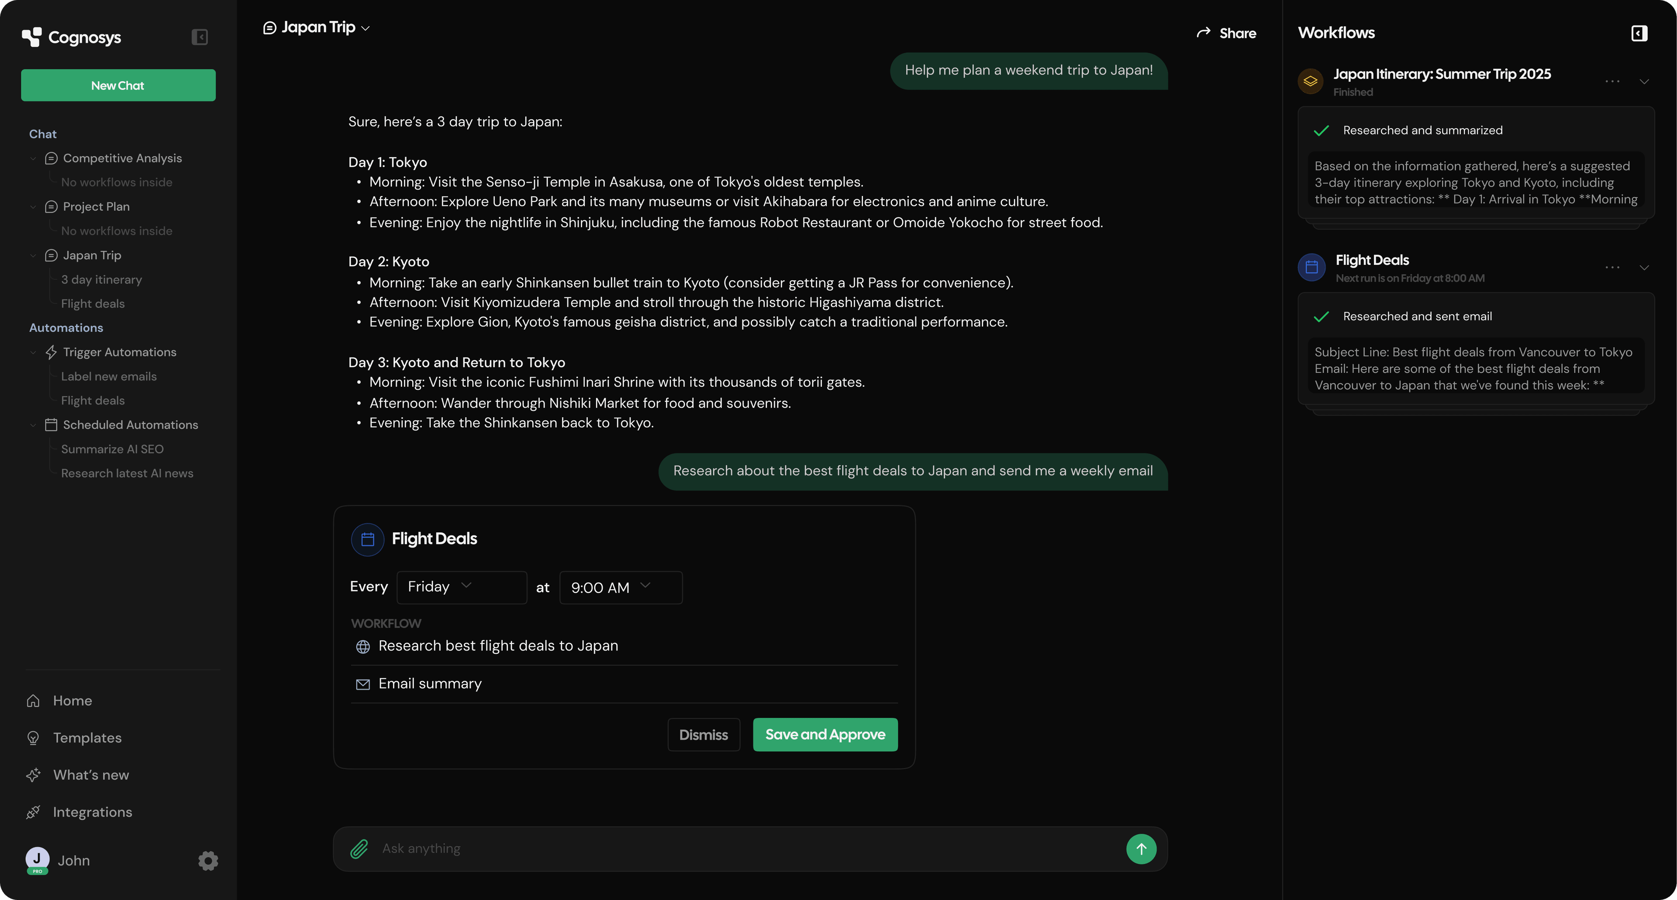1677x900 pixels.
Task: Click the Save and Approve button
Action: tap(825, 735)
